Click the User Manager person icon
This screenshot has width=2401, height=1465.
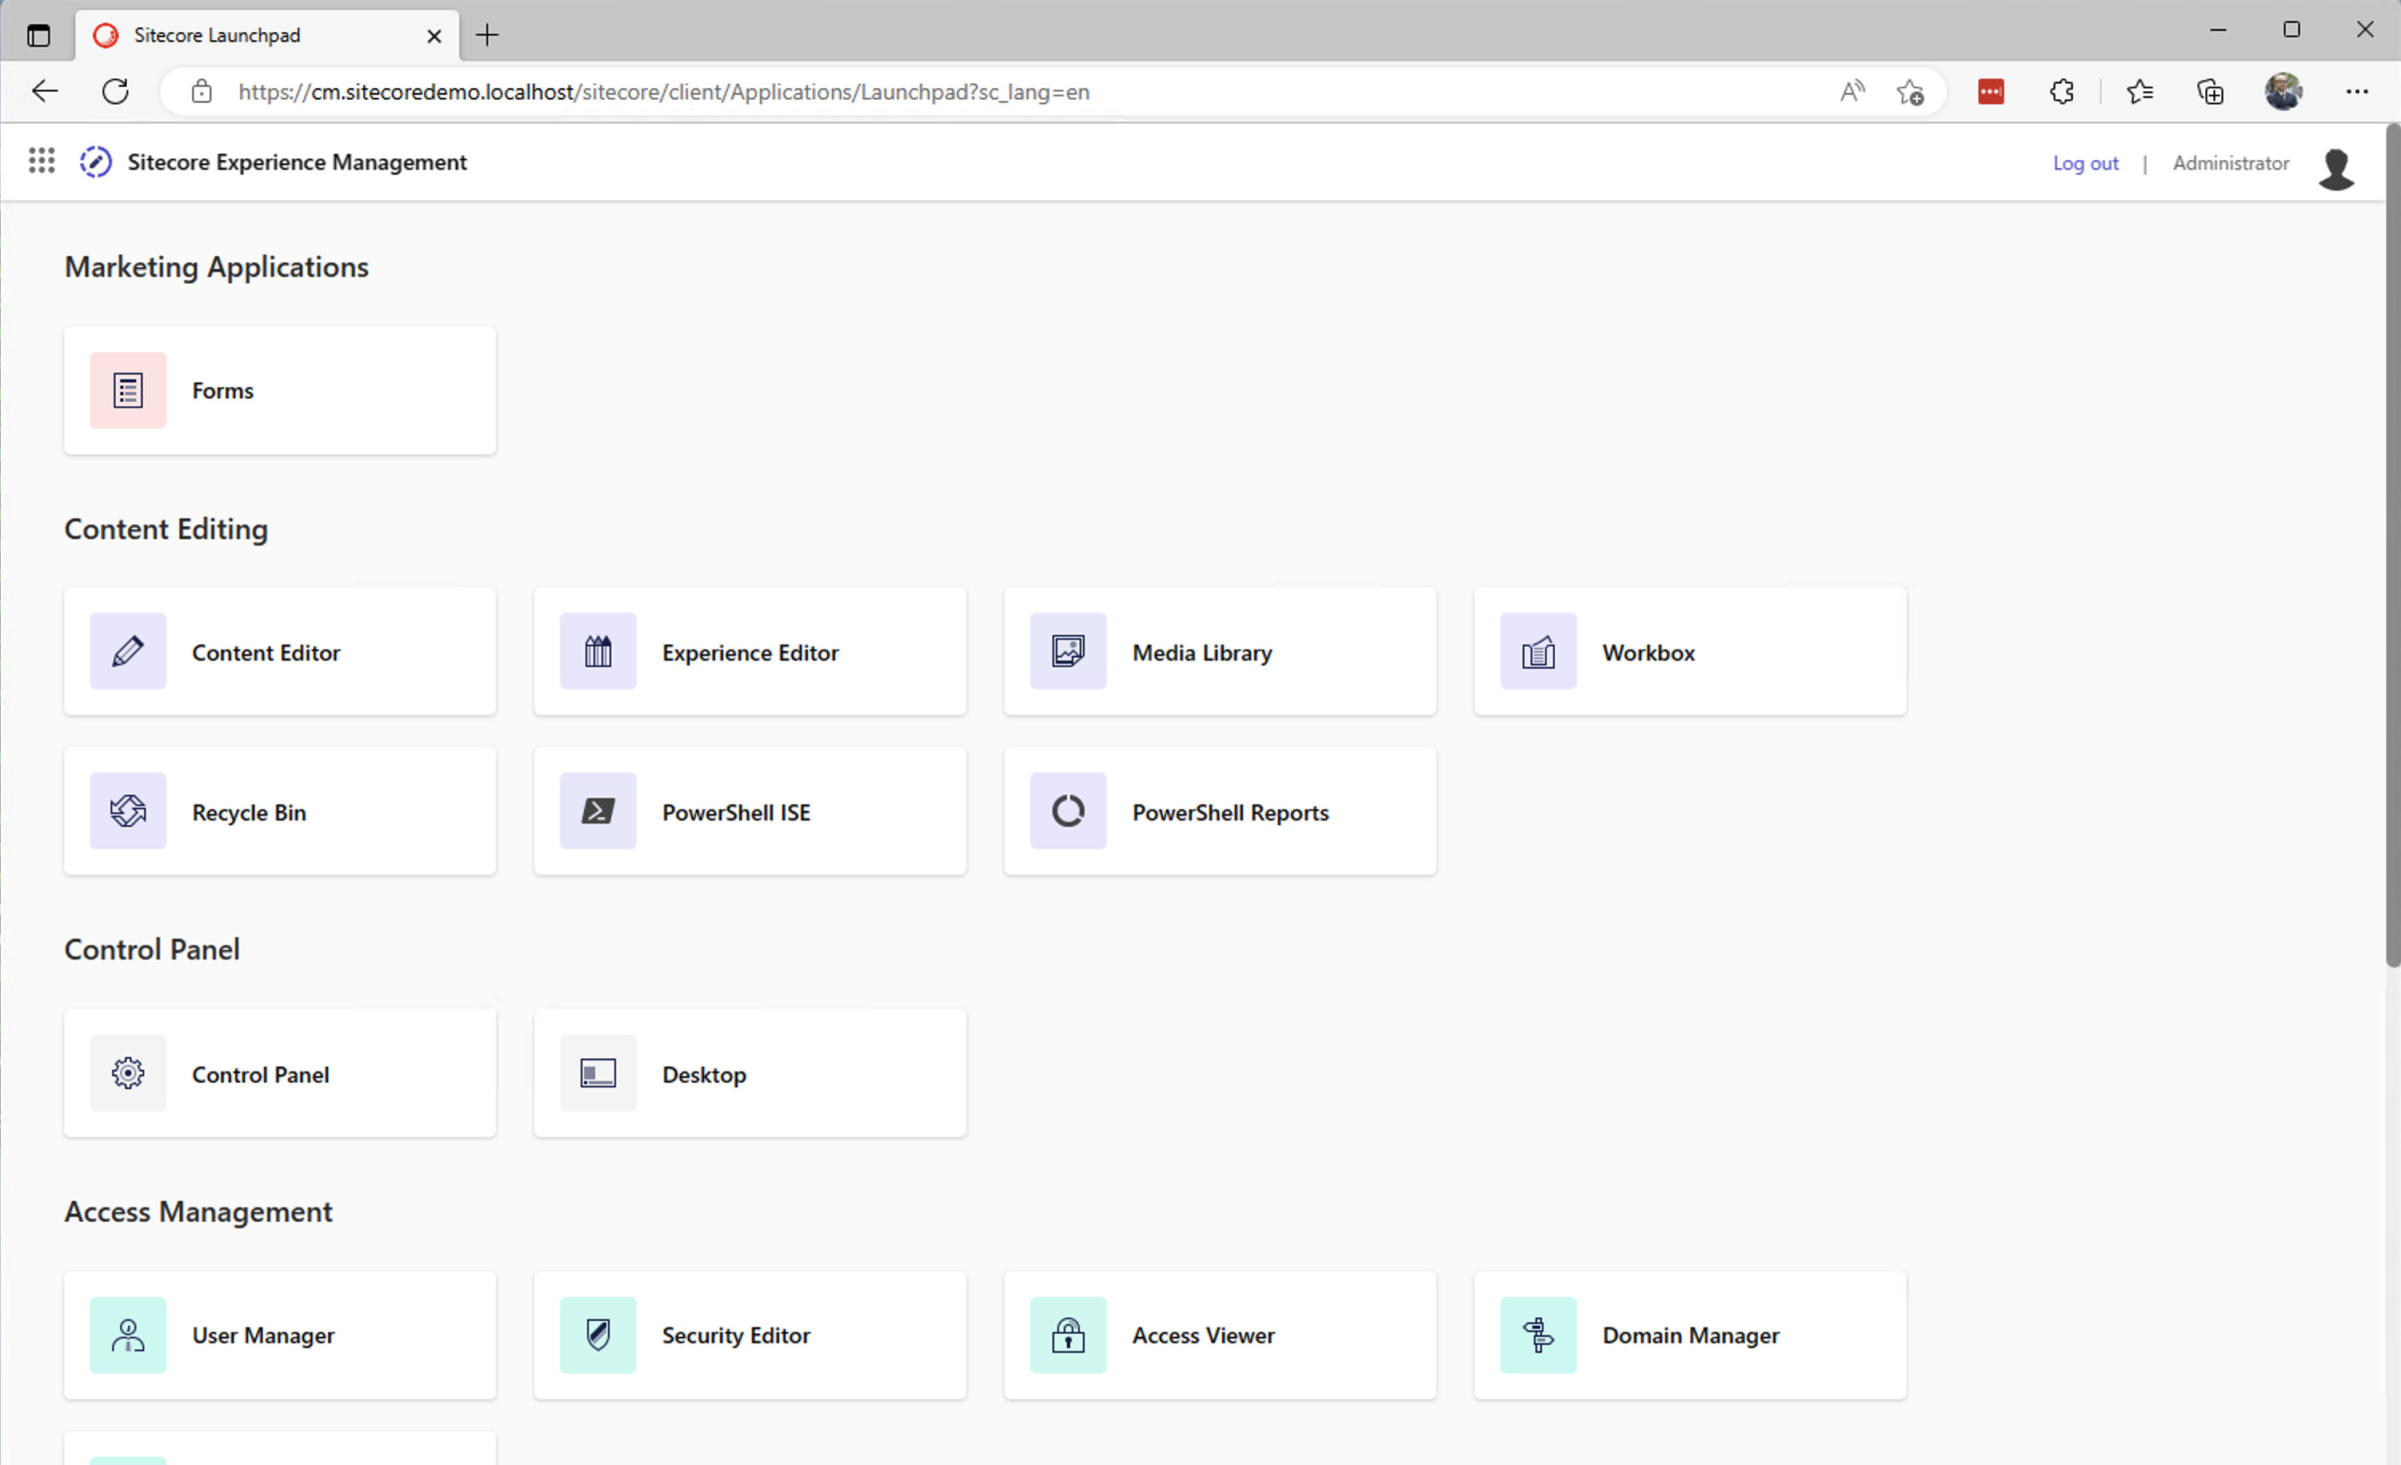(x=128, y=1335)
